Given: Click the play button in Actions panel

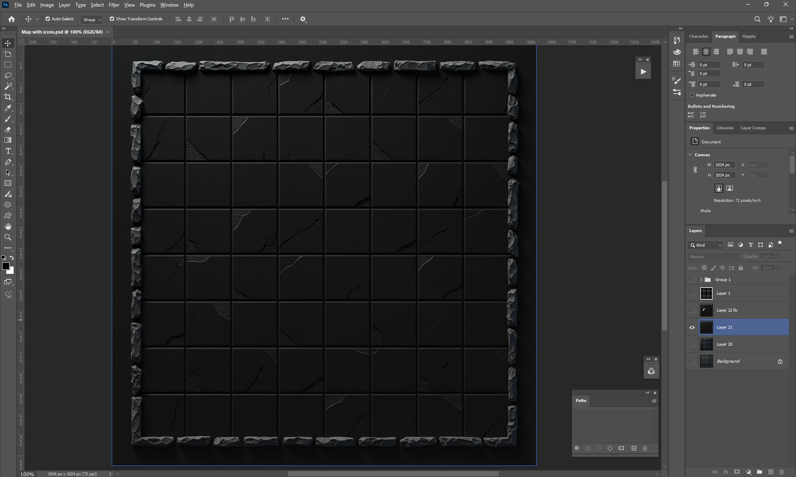Looking at the screenshot, I should tap(643, 72).
